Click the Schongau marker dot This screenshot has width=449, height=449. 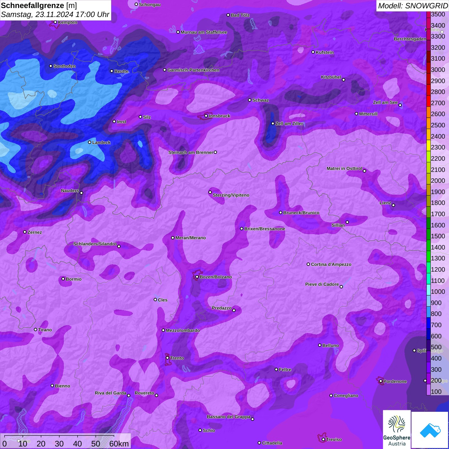(x=137, y=4)
